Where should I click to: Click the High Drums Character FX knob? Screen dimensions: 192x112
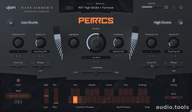151,42
